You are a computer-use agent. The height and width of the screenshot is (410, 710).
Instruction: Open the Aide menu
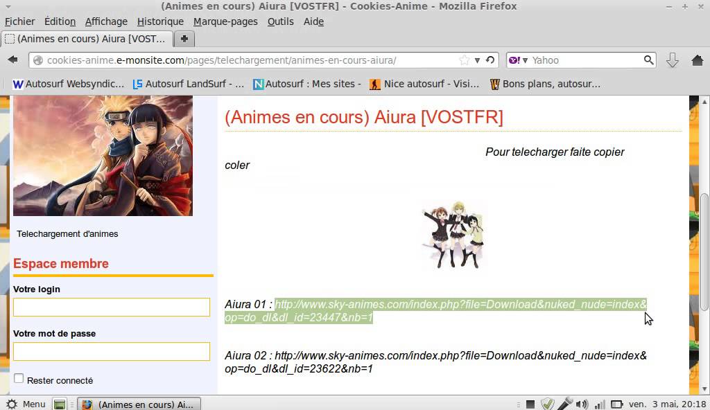click(x=313, y=21)
